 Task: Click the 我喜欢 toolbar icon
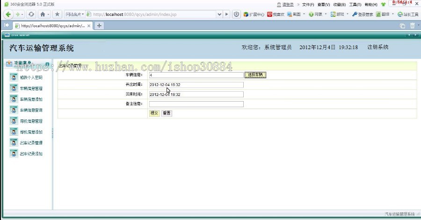tap(276, 14)
